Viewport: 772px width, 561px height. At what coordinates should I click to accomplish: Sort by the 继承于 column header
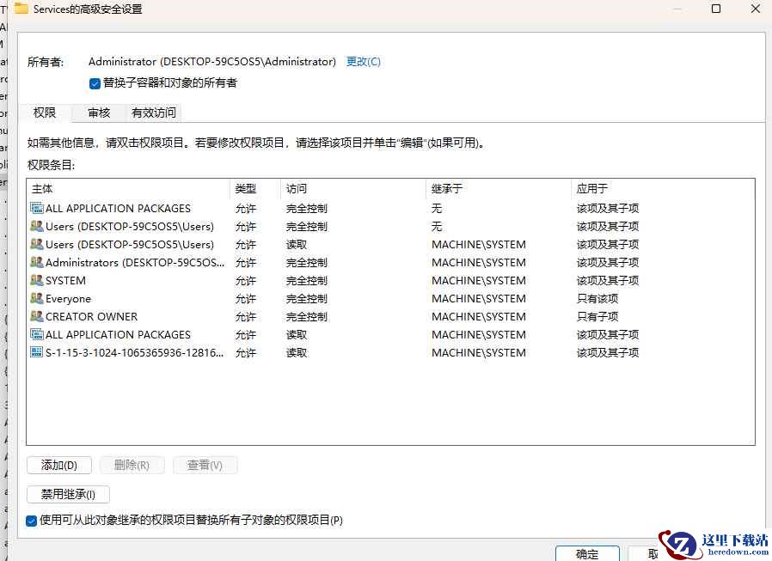tap(499, 188)
